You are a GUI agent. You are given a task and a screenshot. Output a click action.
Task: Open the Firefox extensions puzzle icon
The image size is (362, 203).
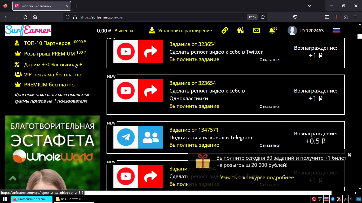coord(346,17)
